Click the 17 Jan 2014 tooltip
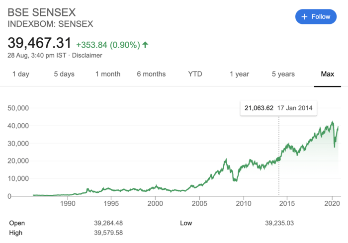348x243 pixels. (x=278, y=108)
